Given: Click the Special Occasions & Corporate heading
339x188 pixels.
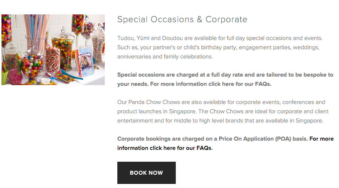Looking at the screenshot, I should point(182,20).
